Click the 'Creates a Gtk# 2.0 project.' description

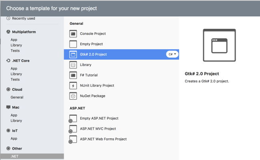(x=207, y=81)
